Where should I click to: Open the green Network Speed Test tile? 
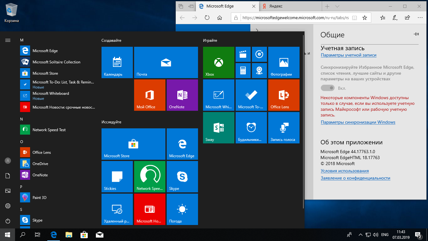[x=150, y=177]
